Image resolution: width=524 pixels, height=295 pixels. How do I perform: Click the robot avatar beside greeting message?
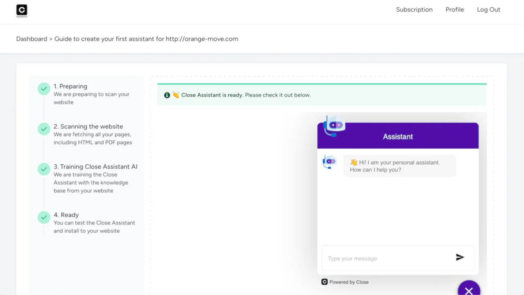(x=330, y=162)
